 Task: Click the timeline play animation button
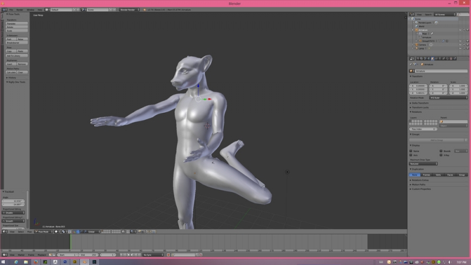tap(131, 255)
